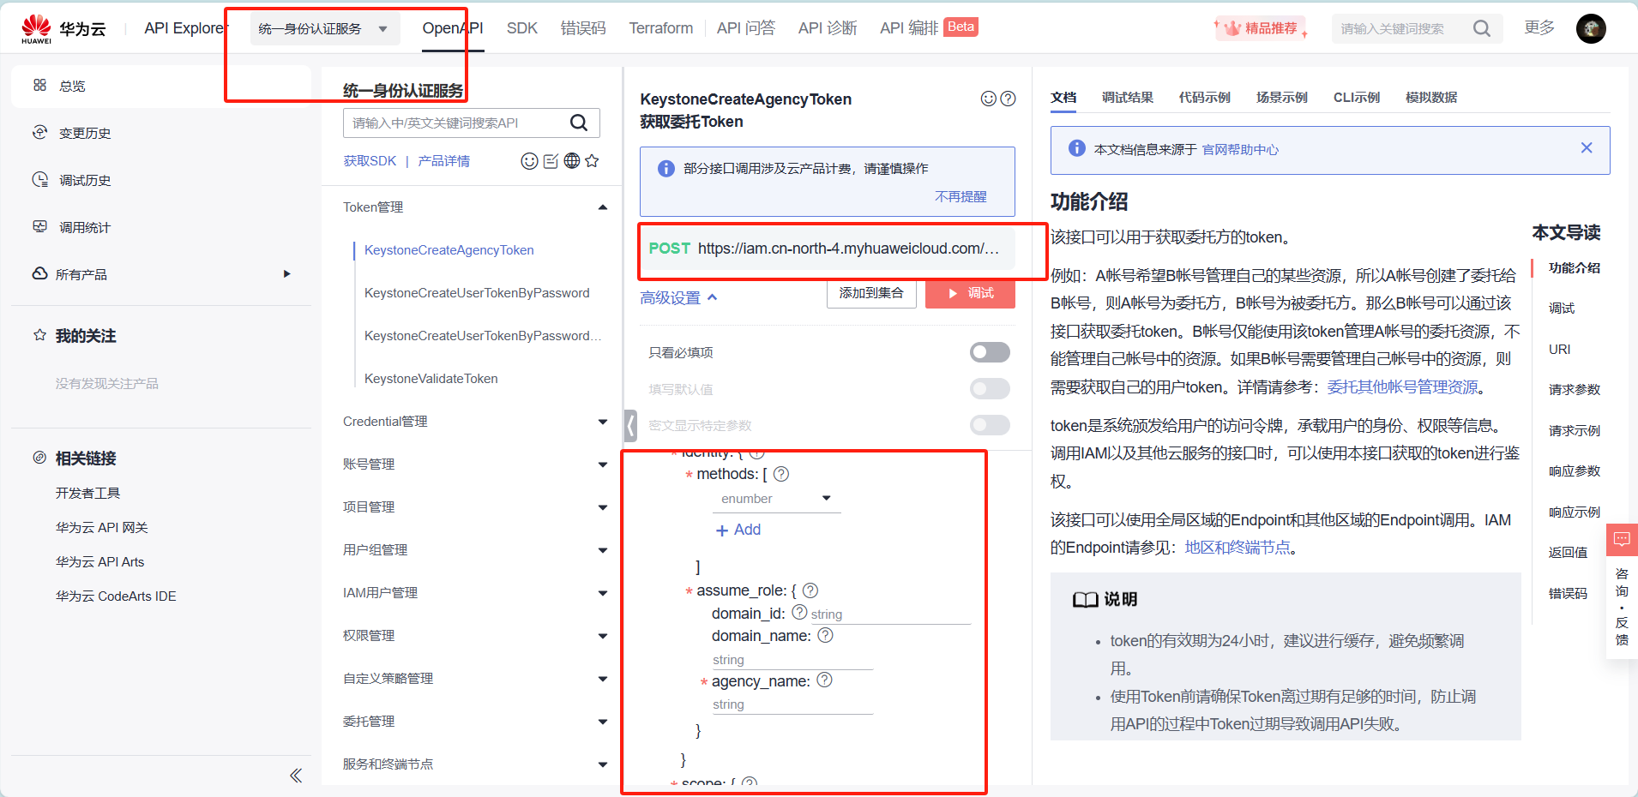Click the 调试 debug button
The width and height of the screenshot is (1638, 797).
point(970,293)
